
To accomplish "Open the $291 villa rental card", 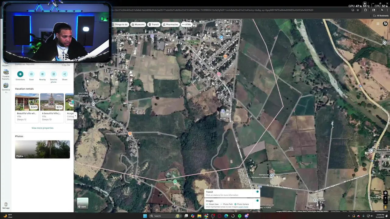I will tap(52, 108).
